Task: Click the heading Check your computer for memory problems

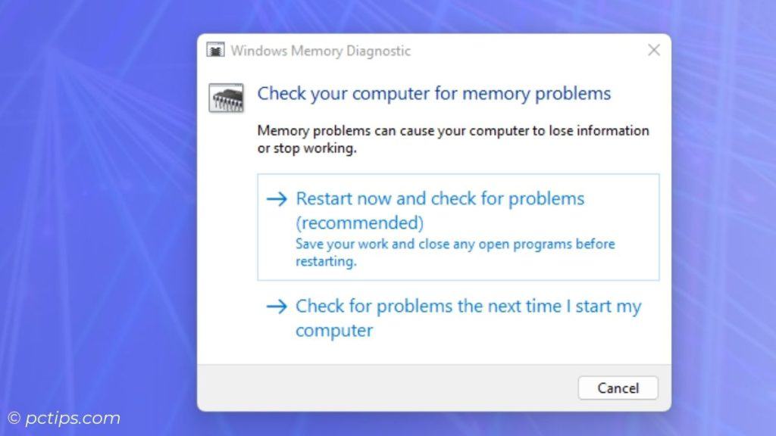Action: tap(434, 94)
